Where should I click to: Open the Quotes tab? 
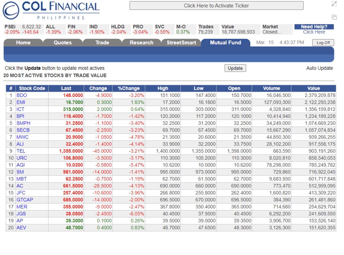(63, 42)
